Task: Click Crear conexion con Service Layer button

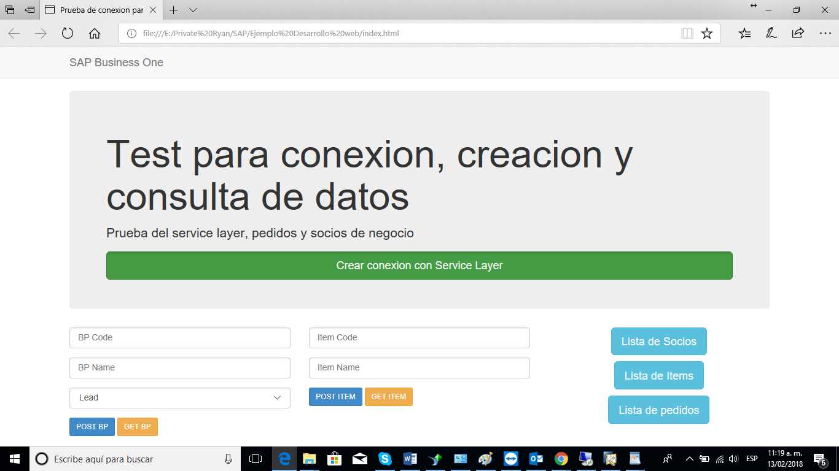Action: tap(419, 266)
